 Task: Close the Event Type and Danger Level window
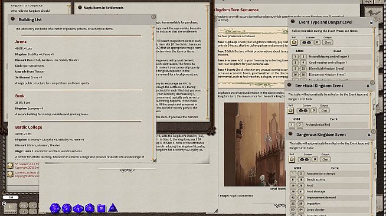tap(375, 19)
